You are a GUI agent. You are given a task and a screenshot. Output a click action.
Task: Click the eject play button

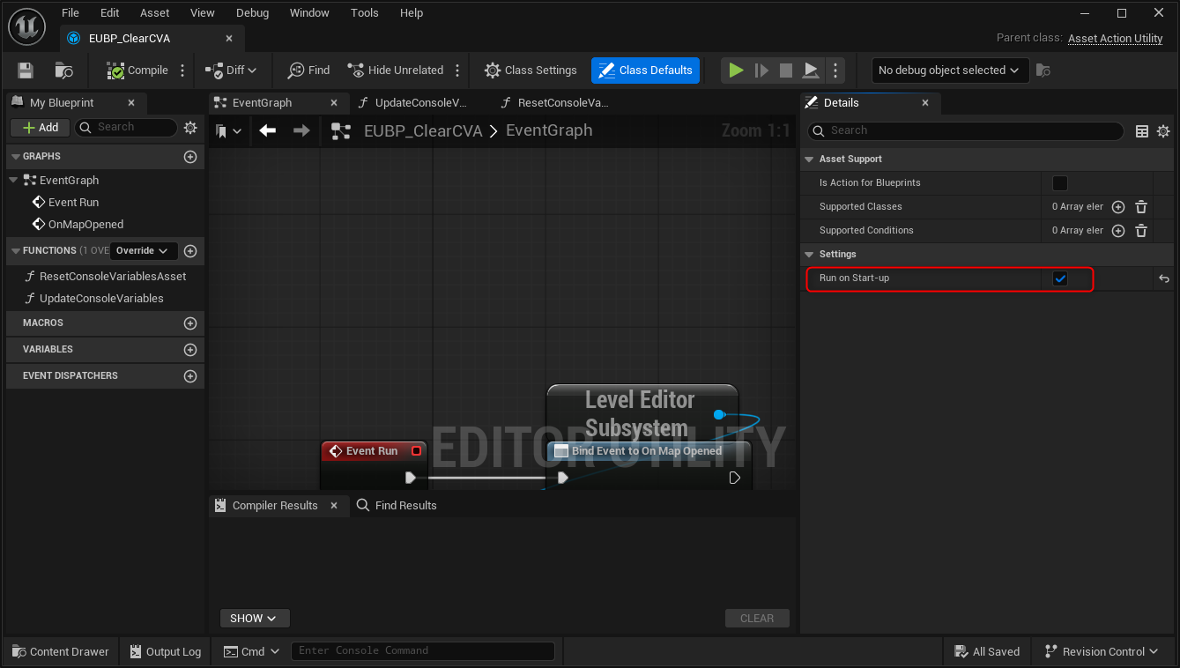pyautogui.click(x=812, y=71)
